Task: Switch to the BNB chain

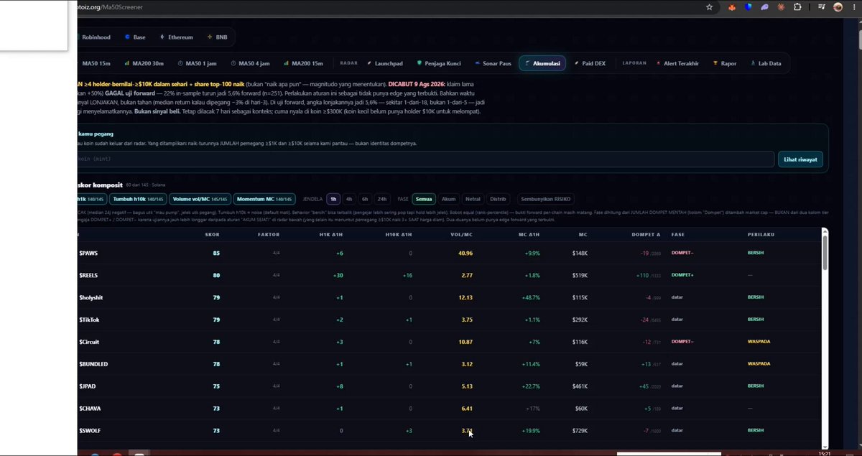Action: click(x=217, y=37)
